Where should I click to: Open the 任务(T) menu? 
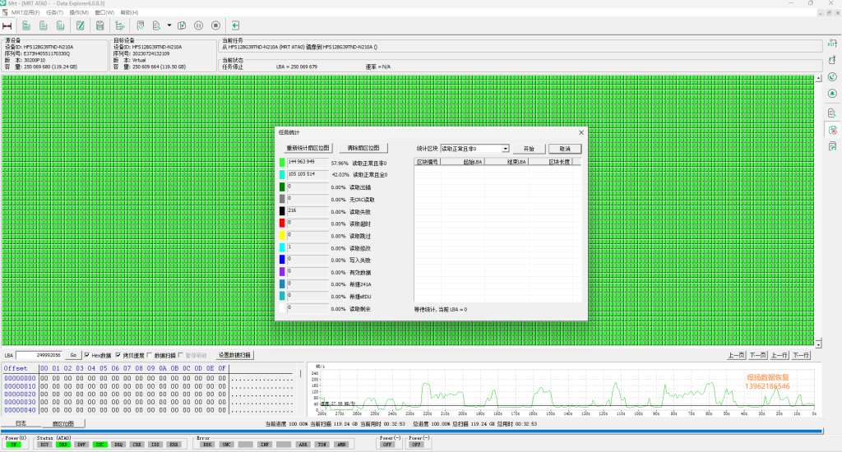coord(54,12)
